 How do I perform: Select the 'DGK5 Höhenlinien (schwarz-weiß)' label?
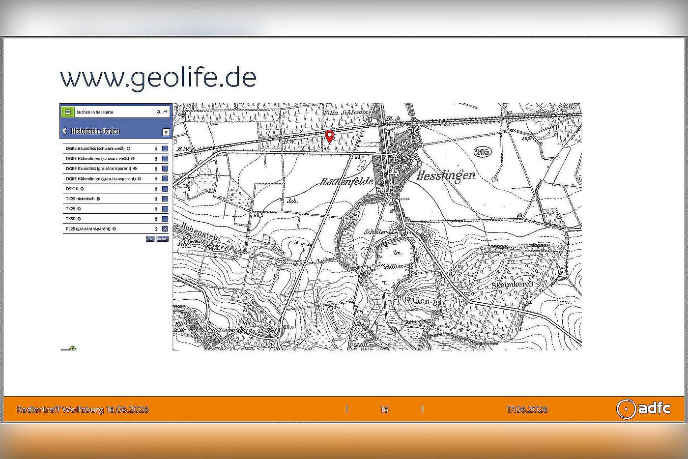[x=97, y=159]
